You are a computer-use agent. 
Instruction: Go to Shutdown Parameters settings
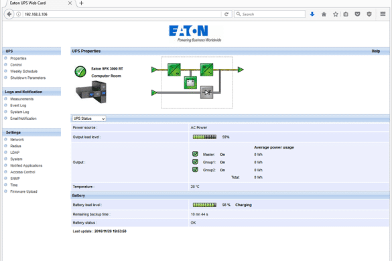click(x=27, y=78)
